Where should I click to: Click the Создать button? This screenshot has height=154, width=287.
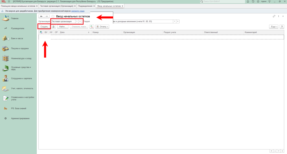[44, 27]
